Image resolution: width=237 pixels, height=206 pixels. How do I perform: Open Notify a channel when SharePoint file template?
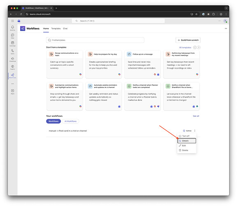click(x=181, y=96)
